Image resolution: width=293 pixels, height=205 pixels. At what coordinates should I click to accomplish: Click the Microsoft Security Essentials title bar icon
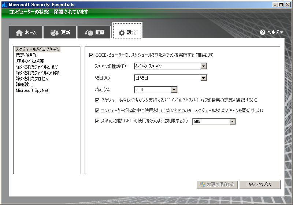[4, 5]
